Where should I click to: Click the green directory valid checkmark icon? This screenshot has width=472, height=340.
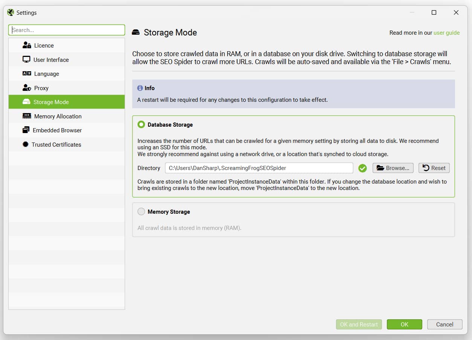(362, 168)
